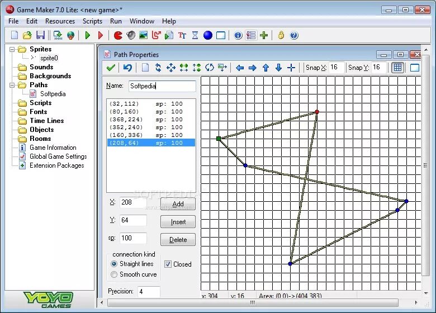Open the Edit menu

(x=32, y=21)
